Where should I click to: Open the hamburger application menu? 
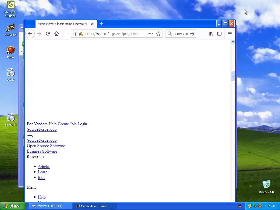(230, 34)
